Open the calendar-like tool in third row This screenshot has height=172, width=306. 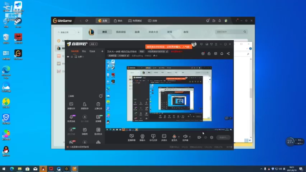point(85,131)
